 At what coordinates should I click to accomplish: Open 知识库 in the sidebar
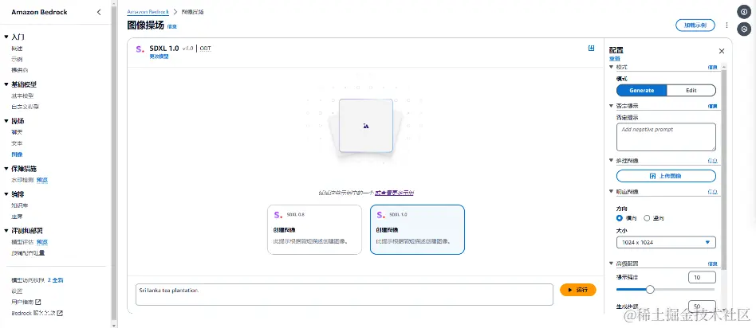(20, 205)
